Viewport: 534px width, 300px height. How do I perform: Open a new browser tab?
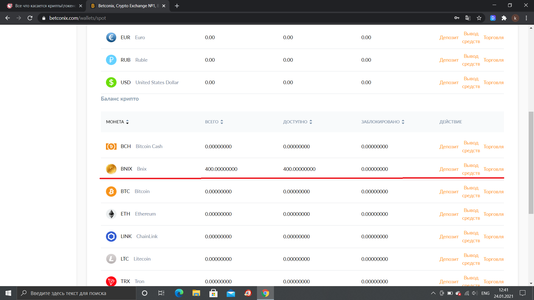[177, 6]
